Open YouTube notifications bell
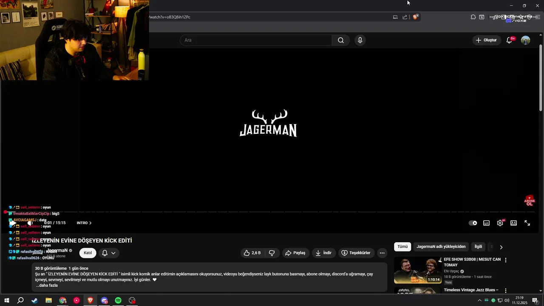 pyautogui.click(x=509, y=40)
